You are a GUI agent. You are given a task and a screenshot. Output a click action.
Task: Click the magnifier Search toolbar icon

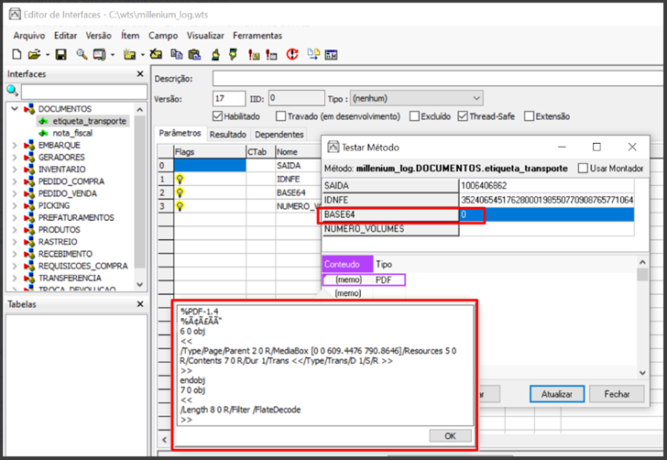82,54
